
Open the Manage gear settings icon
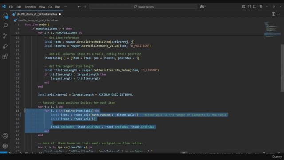tap(5, 146)
